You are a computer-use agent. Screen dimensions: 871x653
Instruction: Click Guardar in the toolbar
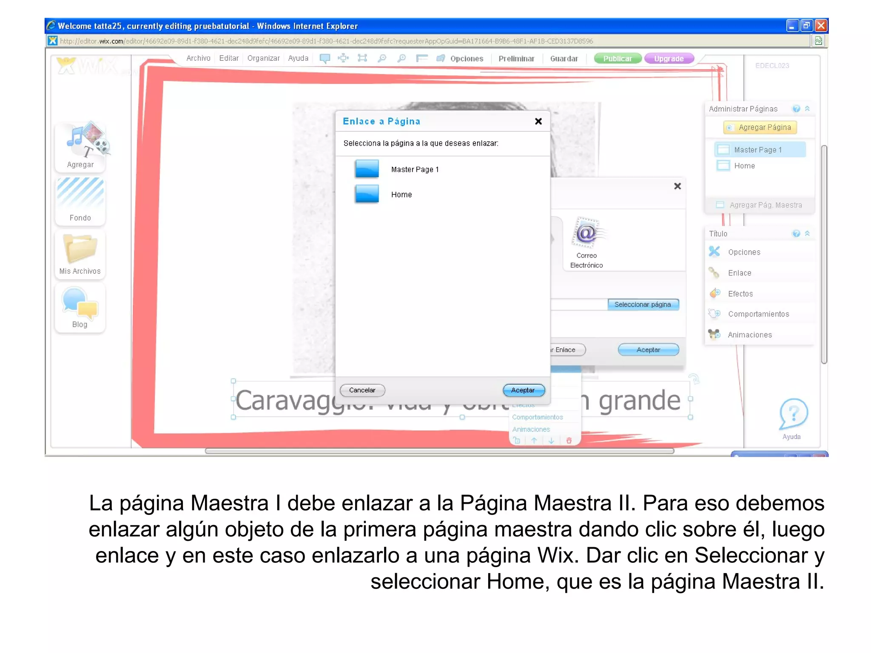564,59
